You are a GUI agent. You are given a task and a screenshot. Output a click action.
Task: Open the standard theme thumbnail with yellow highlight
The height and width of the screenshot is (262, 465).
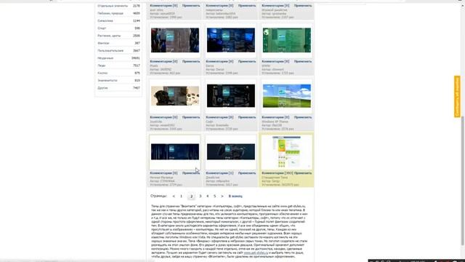click(x=286, y=152)
